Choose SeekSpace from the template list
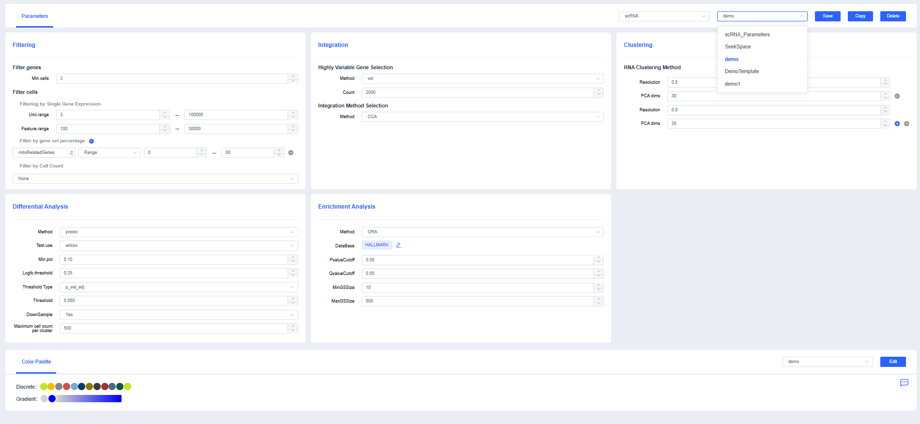 pyautogui.click(x=737, y=47)
